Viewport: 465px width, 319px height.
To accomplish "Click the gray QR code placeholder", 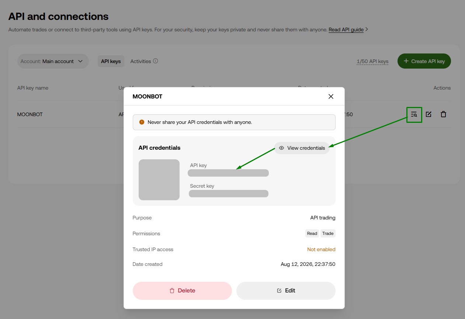I will click(159, 180).
